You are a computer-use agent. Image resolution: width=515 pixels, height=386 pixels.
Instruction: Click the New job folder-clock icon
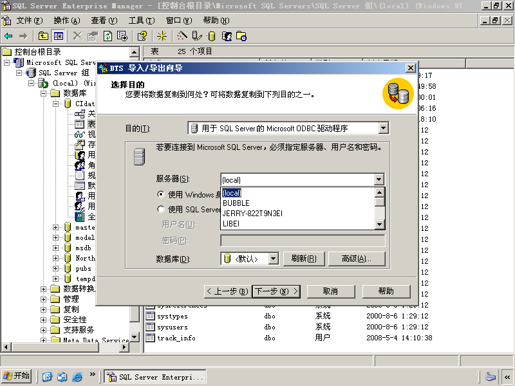241,36
